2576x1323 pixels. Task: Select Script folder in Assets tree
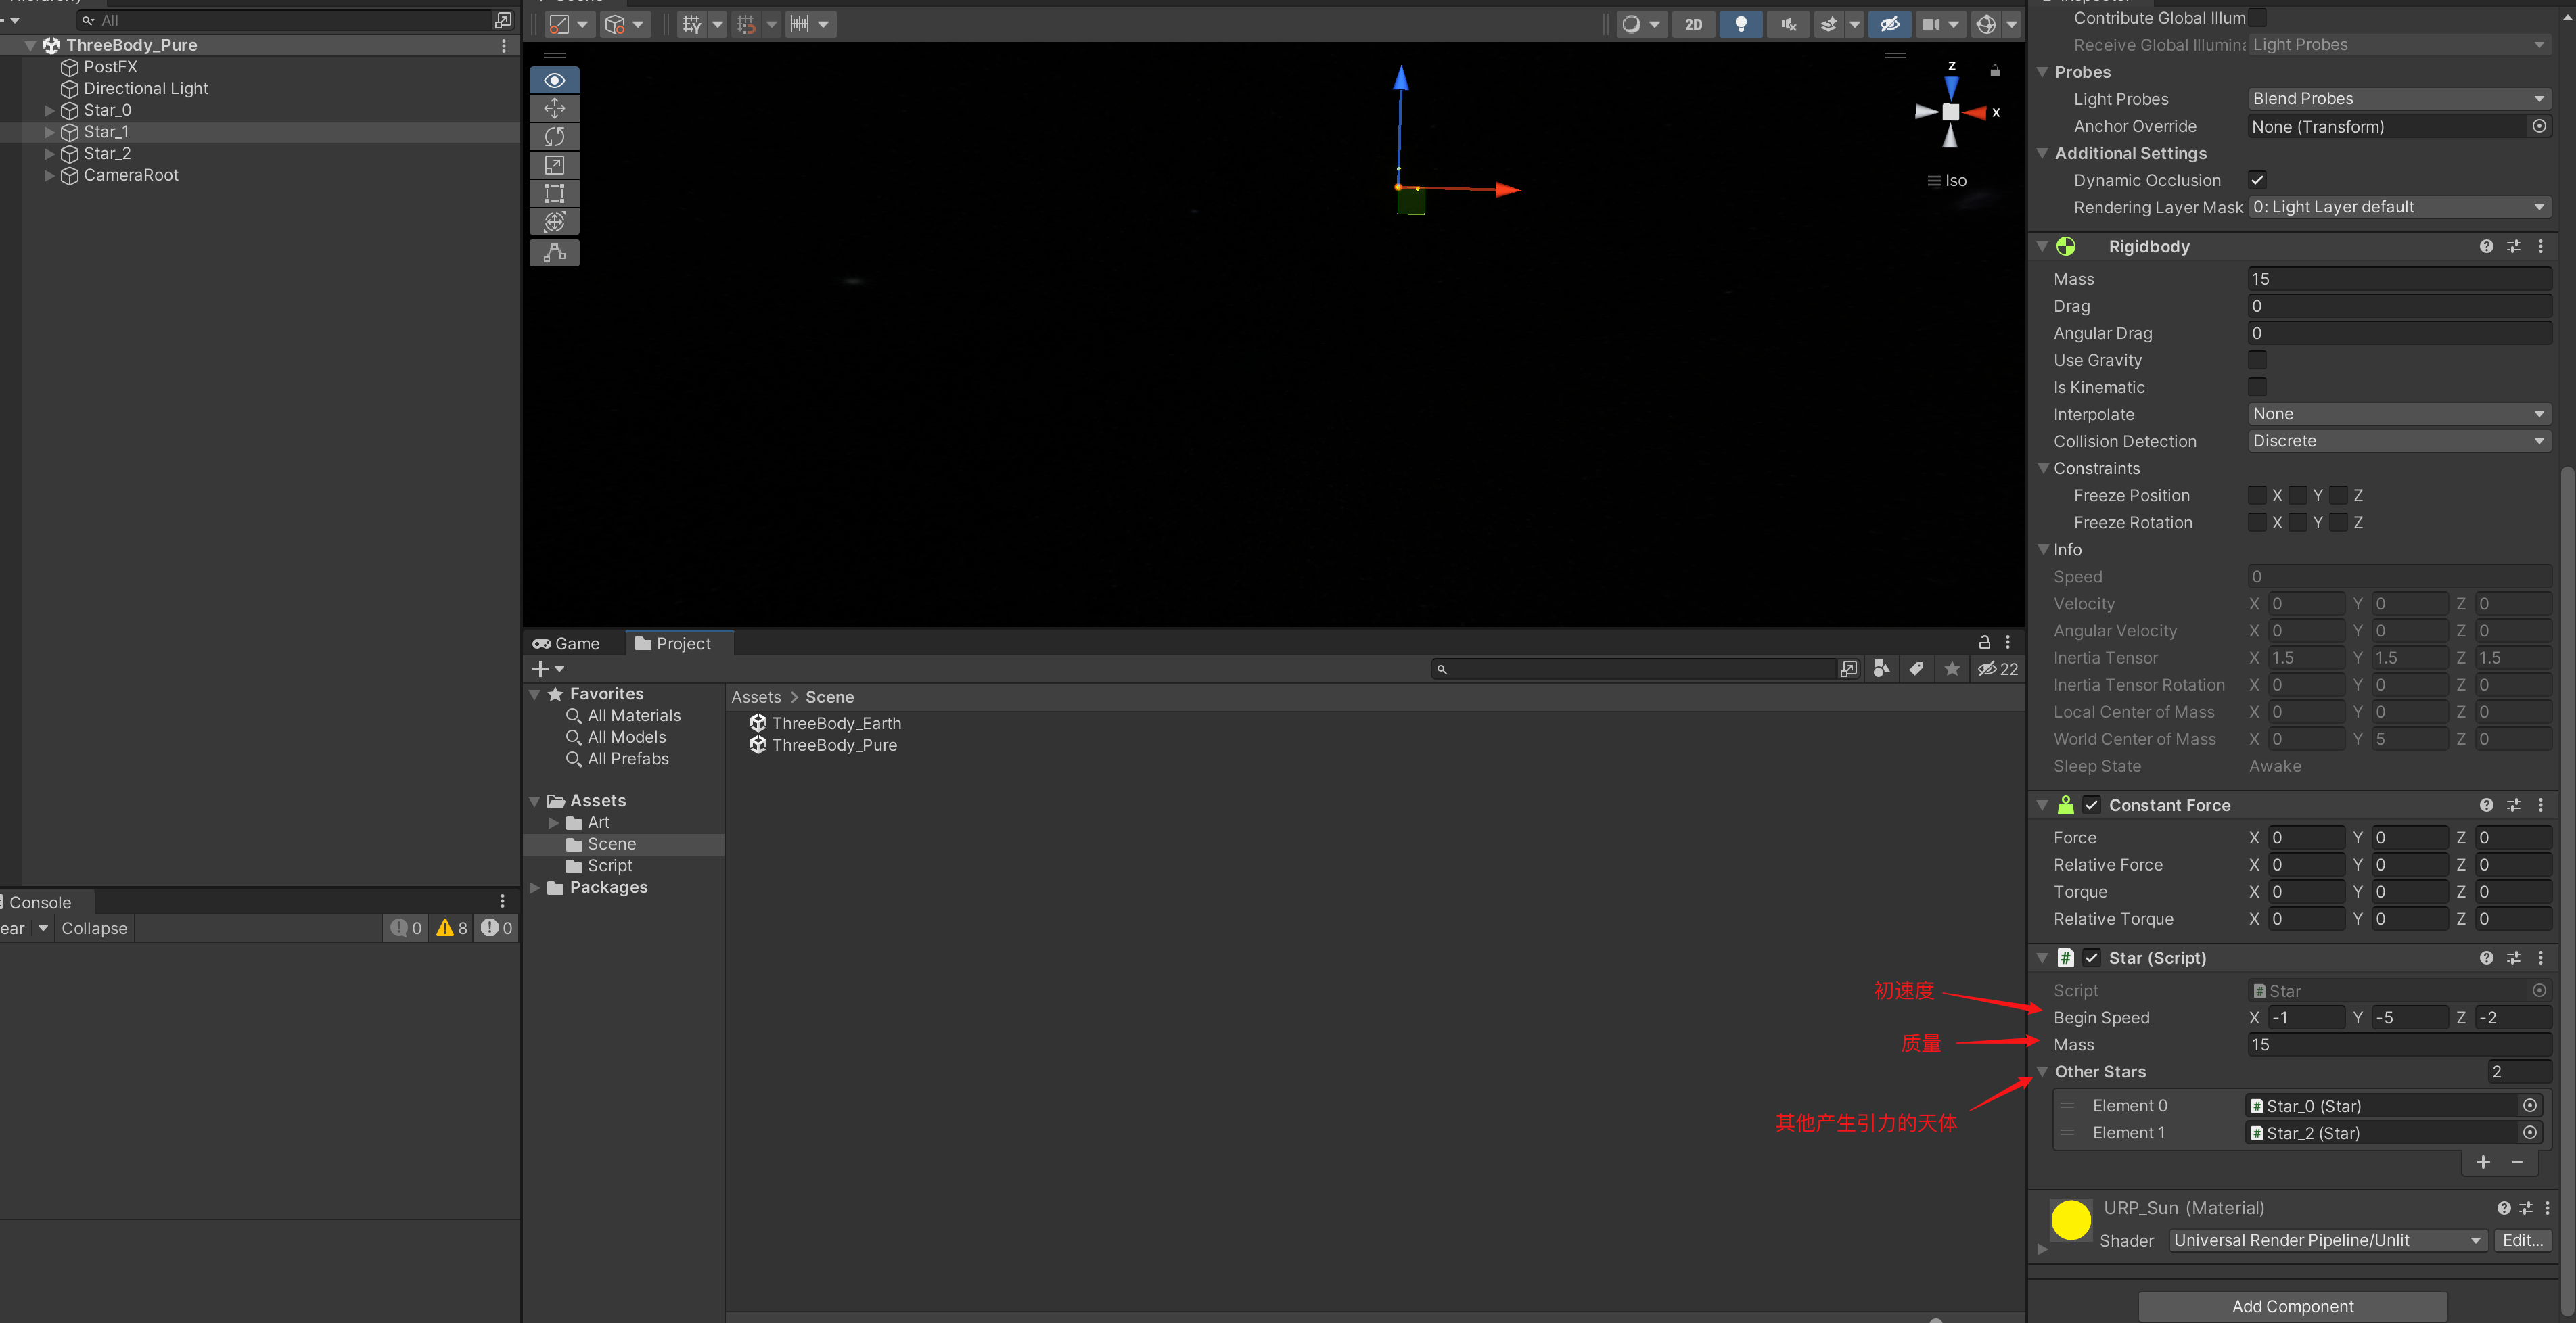pos(609,866)
